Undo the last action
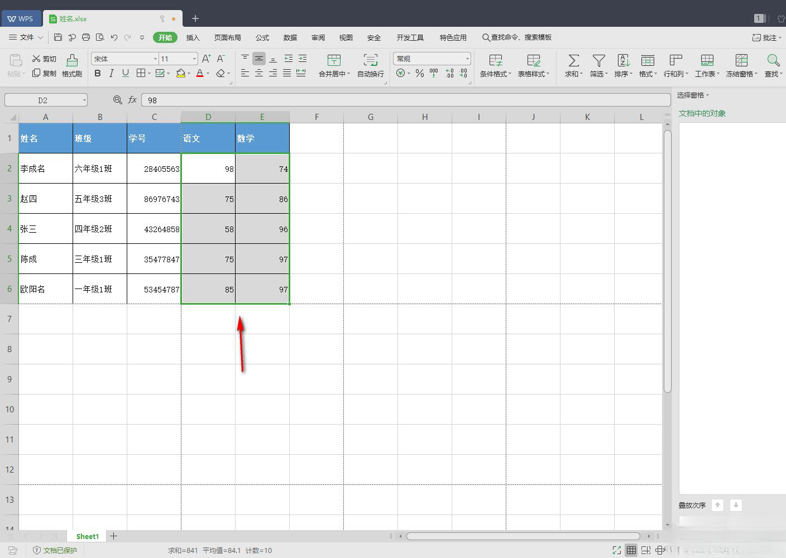 click(x=114, y=37)
